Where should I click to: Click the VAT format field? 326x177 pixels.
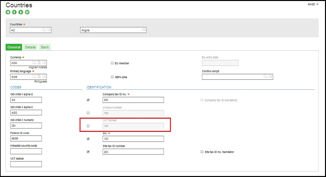pos(133,126)
